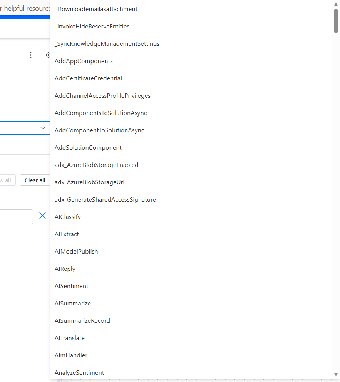Click the vertical three-dot more options icon
Screen dimensions: 340x382
click(31, 55)
